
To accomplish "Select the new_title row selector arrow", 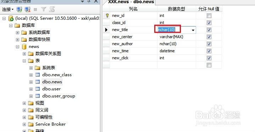I will 106,30.
